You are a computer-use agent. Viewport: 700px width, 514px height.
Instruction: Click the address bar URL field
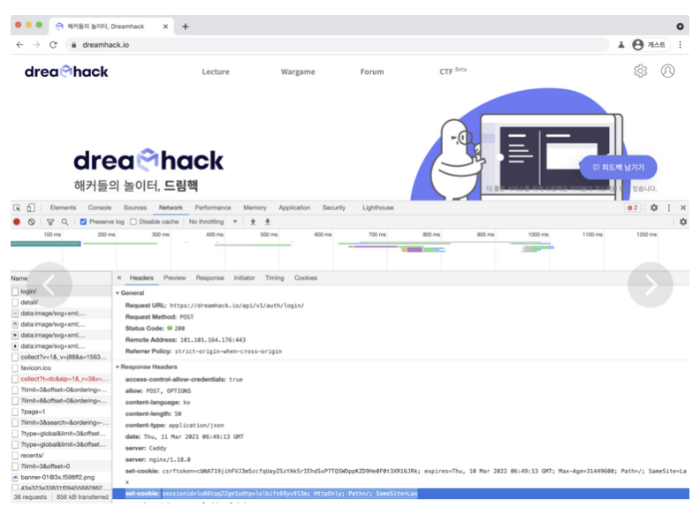(x=337, y=45)
